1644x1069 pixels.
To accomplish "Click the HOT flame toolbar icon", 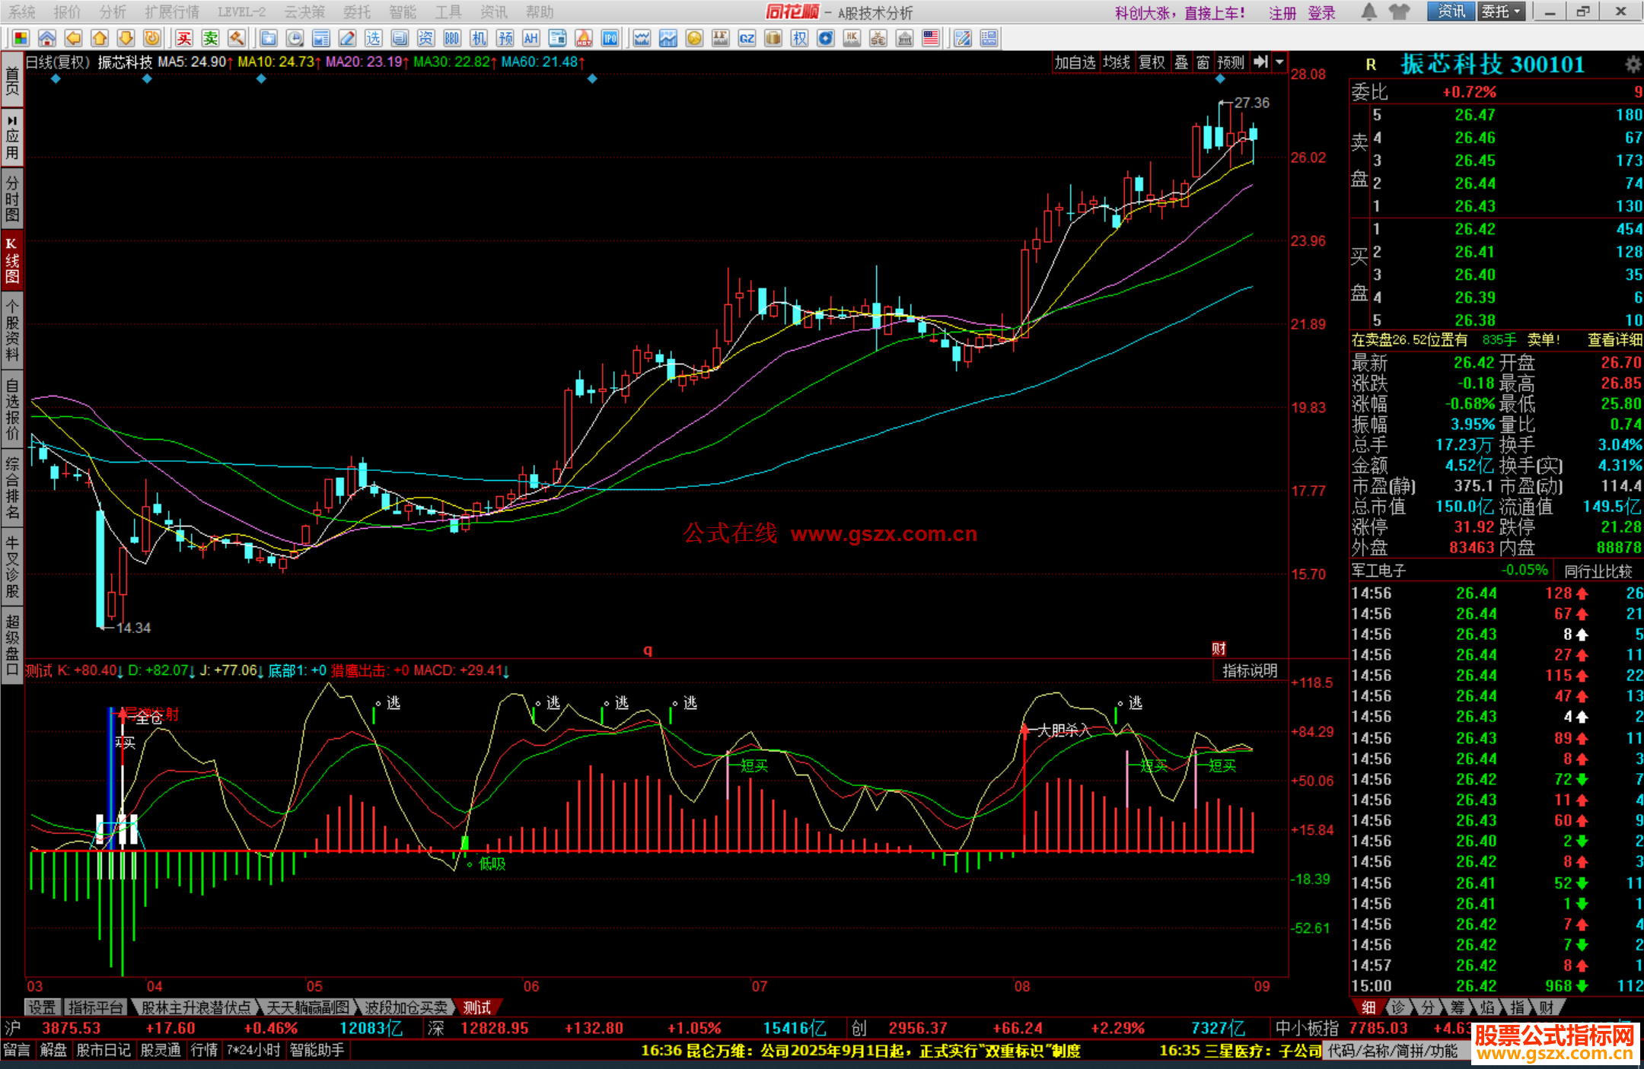I will pyautogui.click(x=584, y=38).
